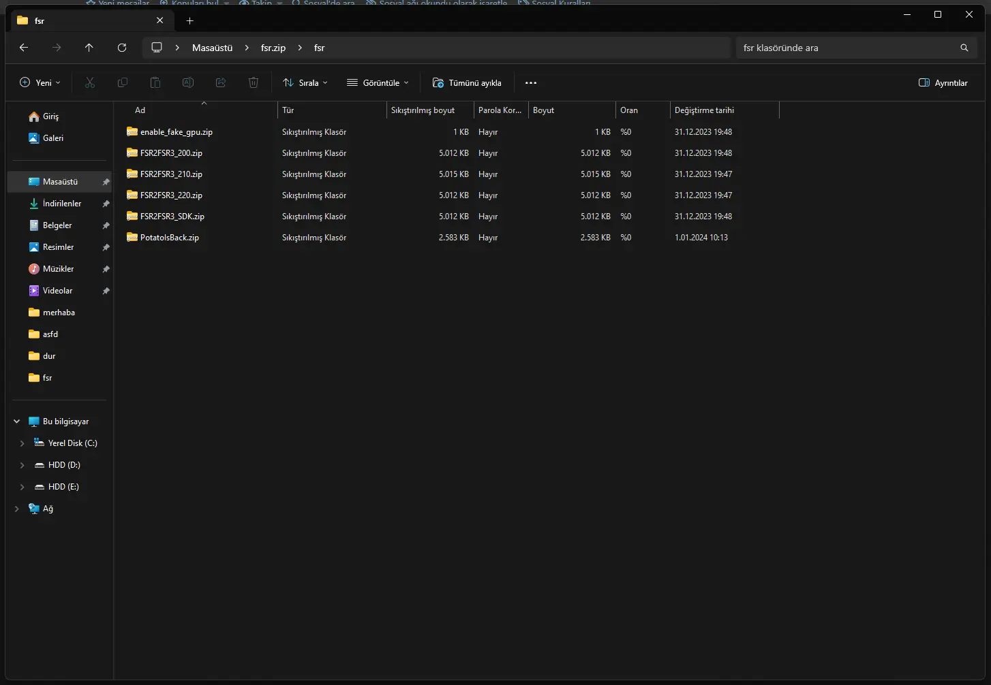Viewport: 991px width, 685px height.
Task: Toggle the pin next to Videolar
Action: (x=106, y=291)
